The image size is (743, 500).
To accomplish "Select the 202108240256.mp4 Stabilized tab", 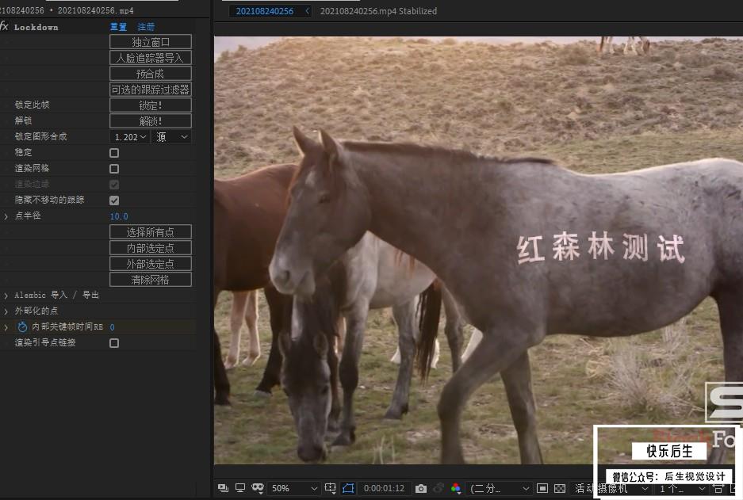I will pos(378,11).
